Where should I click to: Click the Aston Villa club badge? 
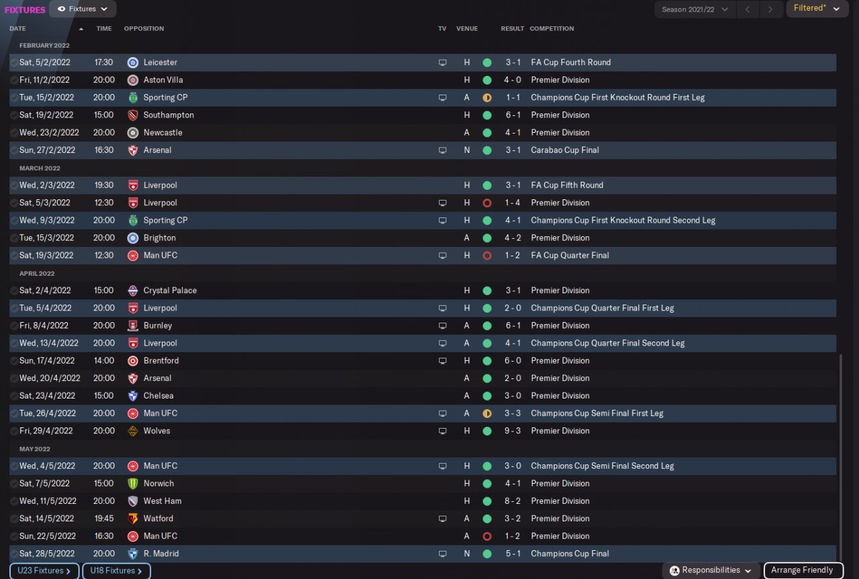(133, 80)
